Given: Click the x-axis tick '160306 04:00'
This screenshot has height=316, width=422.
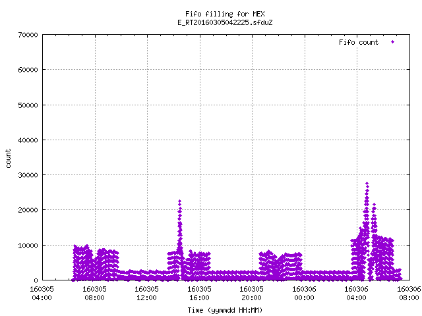Looking at the screenshot, I should click(x=357, y=293).
